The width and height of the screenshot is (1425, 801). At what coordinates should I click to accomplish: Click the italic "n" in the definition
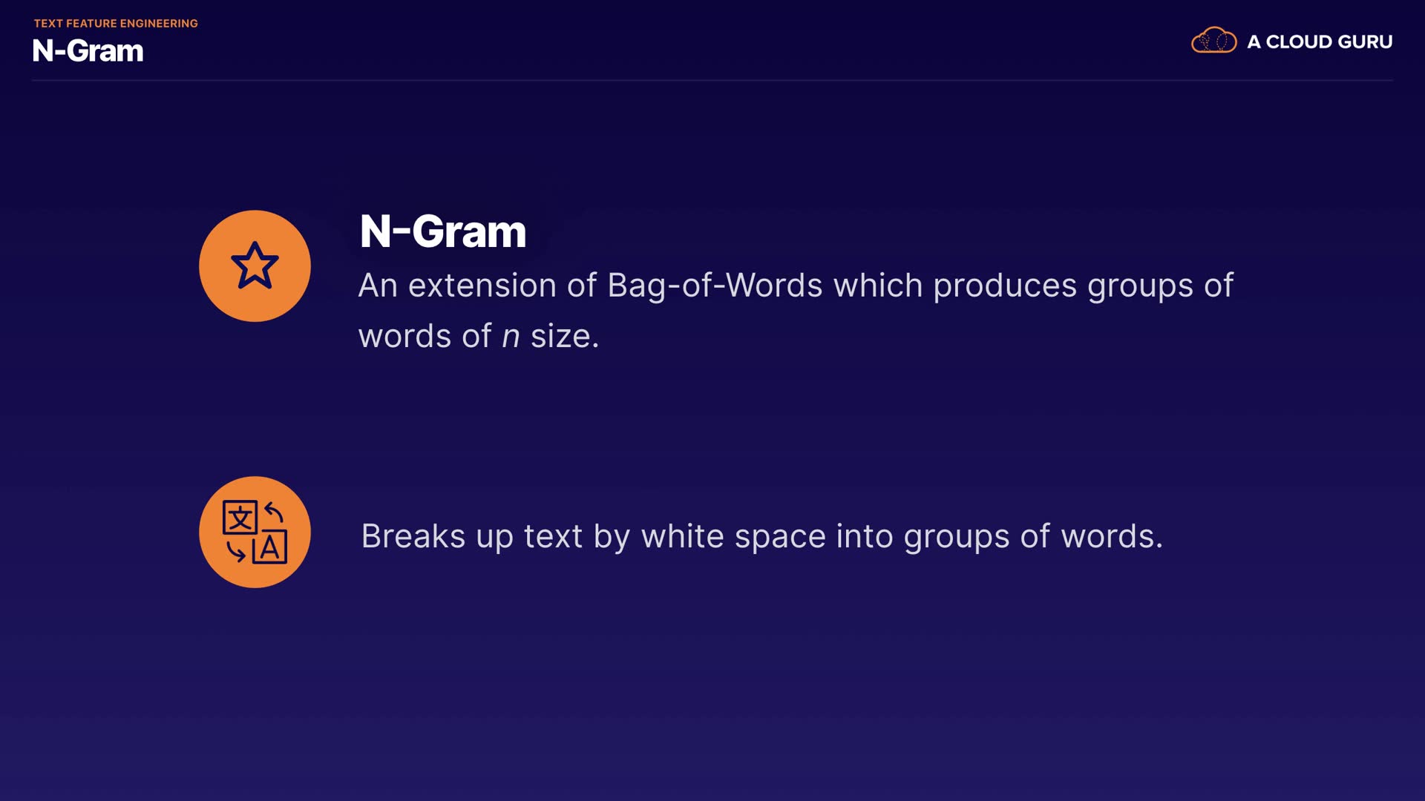click(x=511, y=337)
